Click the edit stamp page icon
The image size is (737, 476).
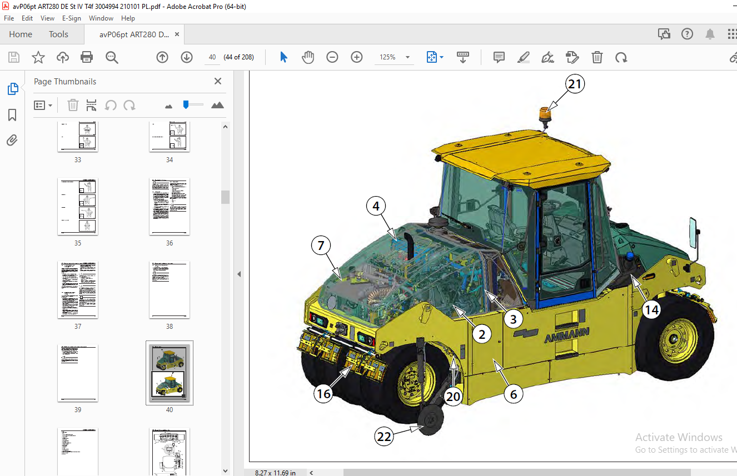tap(572, 57)
